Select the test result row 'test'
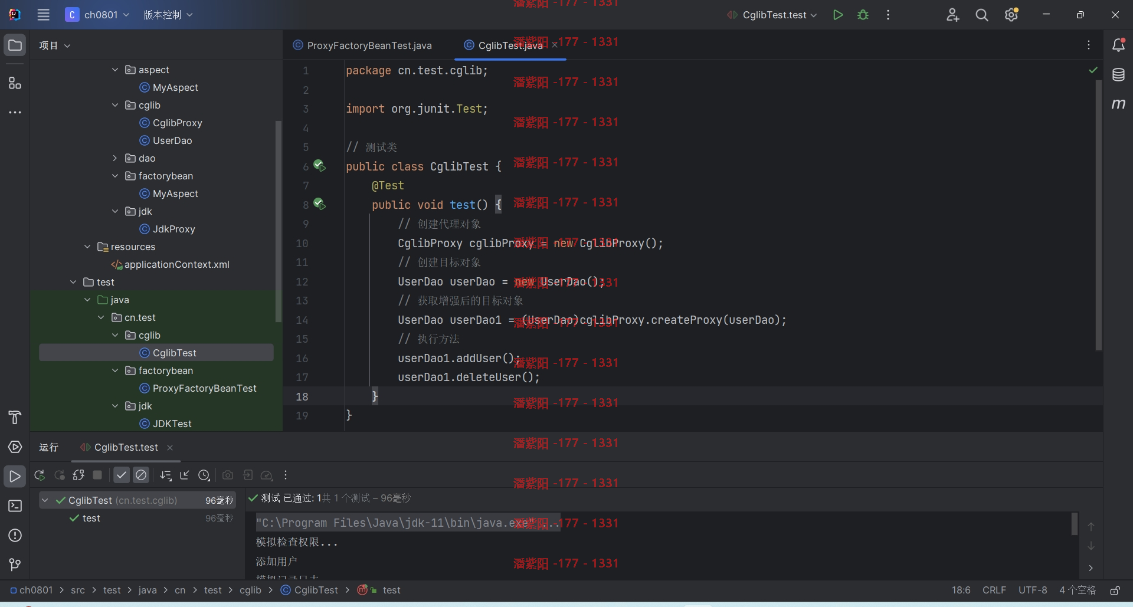This screenshot has width=1133, height=607. (x=137, y=518)
